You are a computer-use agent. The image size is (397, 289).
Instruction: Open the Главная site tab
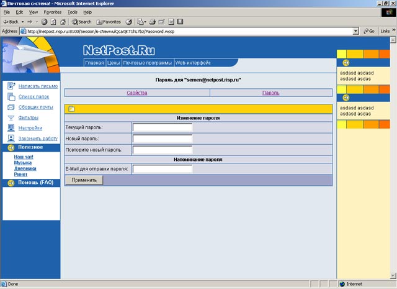[94, 63]
